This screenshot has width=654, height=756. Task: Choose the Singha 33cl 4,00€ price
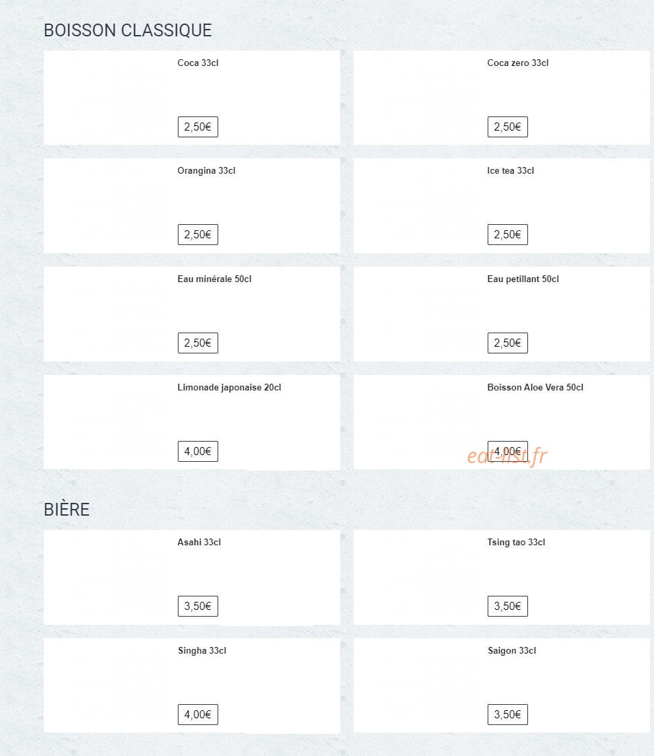point(198,714)
